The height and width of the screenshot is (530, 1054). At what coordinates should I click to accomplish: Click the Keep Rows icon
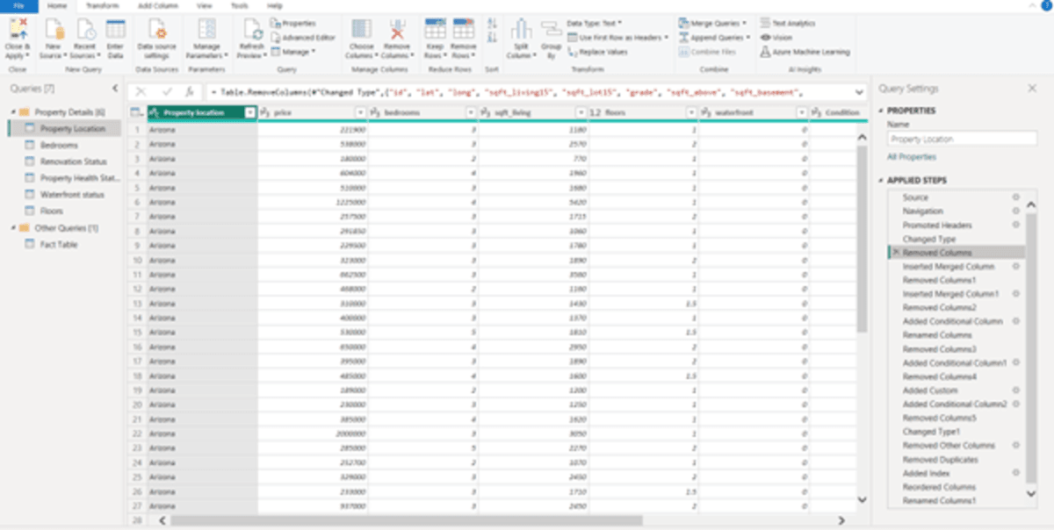[436, 29]
